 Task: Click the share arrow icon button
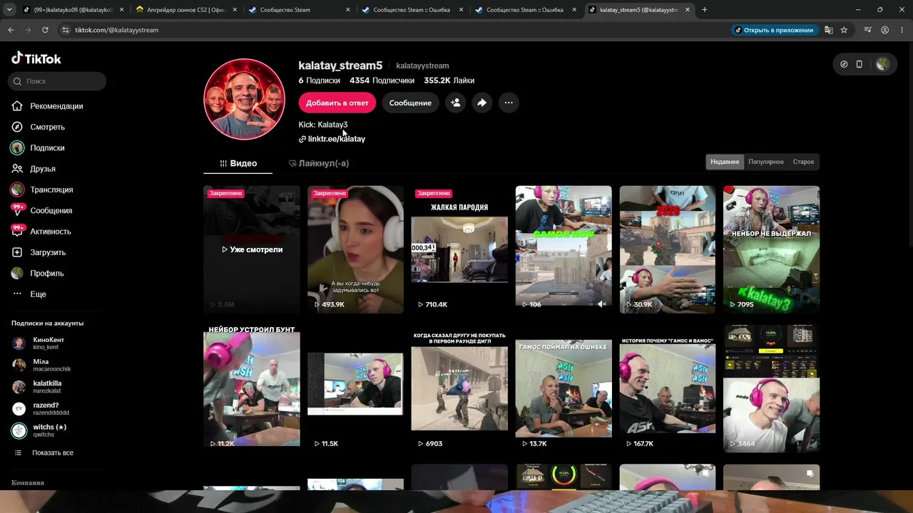coord(482,103)
